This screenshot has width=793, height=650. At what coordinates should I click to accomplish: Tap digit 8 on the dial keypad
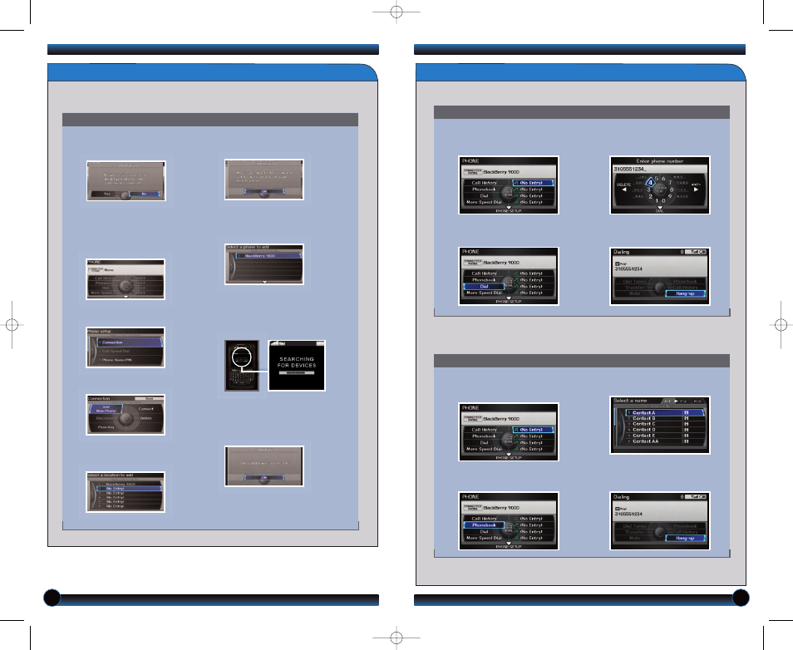(x=672, y=190)
